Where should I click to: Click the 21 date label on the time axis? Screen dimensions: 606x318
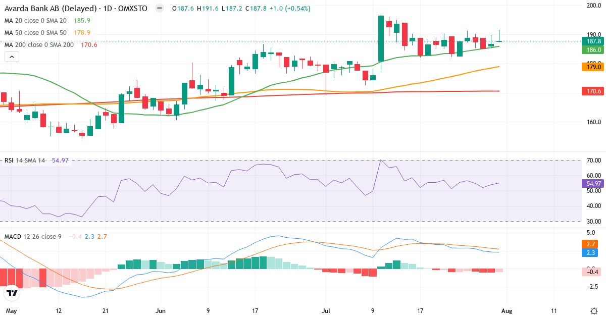tap(105, 310)
